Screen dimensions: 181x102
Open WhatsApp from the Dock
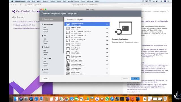(107, 99)
